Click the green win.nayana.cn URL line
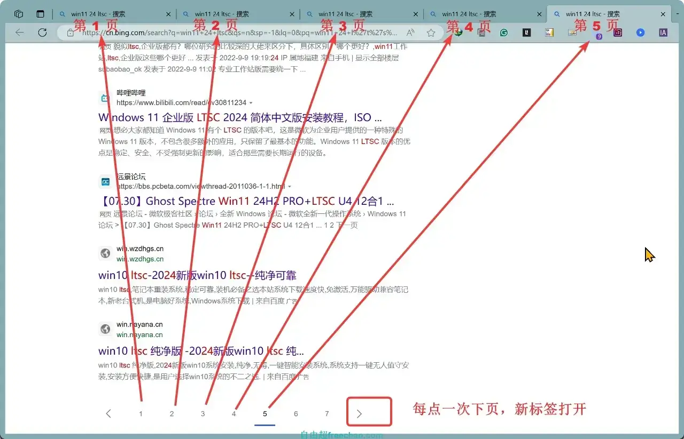684x439 pixels. coord(139,334)
